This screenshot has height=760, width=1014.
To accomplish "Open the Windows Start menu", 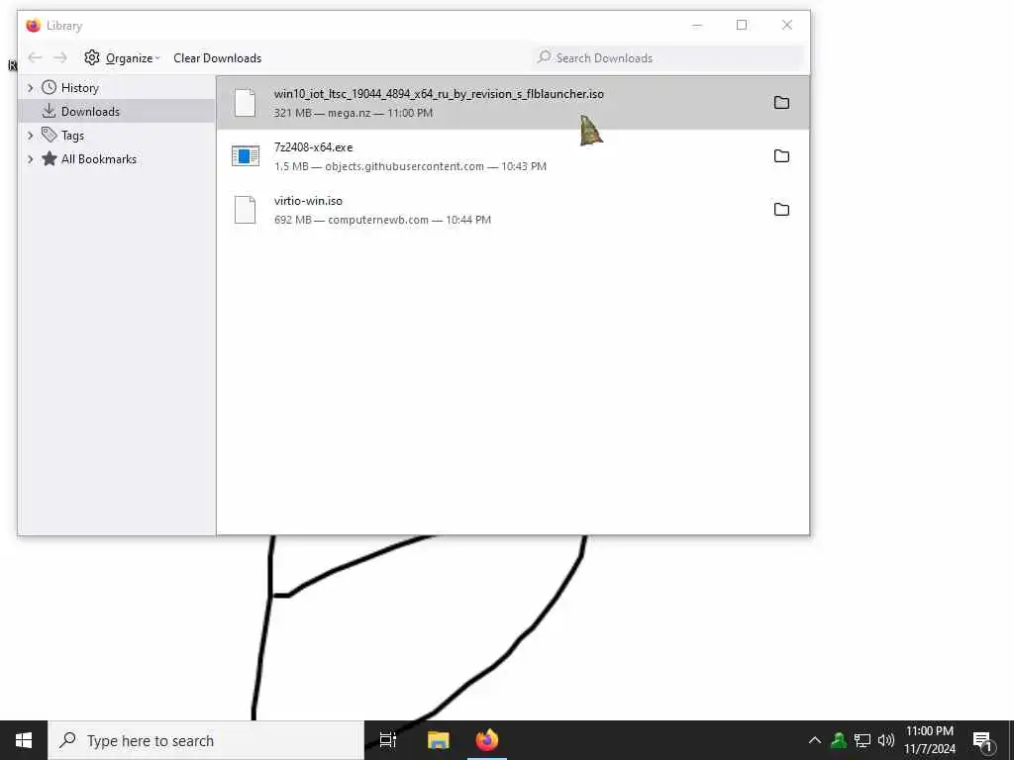I will [x=24, y=740].
